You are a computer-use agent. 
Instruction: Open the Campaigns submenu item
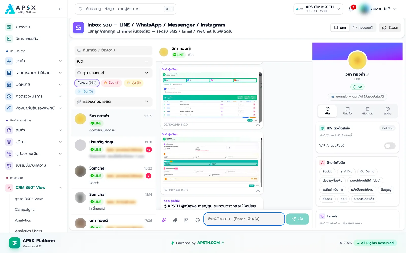pos(25,210)
